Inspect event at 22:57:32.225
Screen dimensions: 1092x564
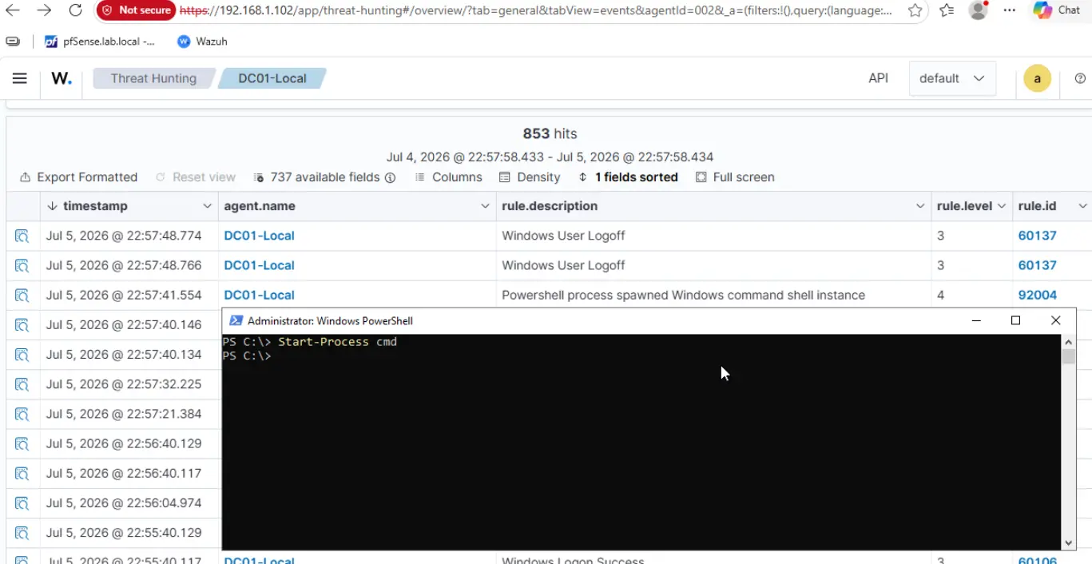(x=22, y=384)
